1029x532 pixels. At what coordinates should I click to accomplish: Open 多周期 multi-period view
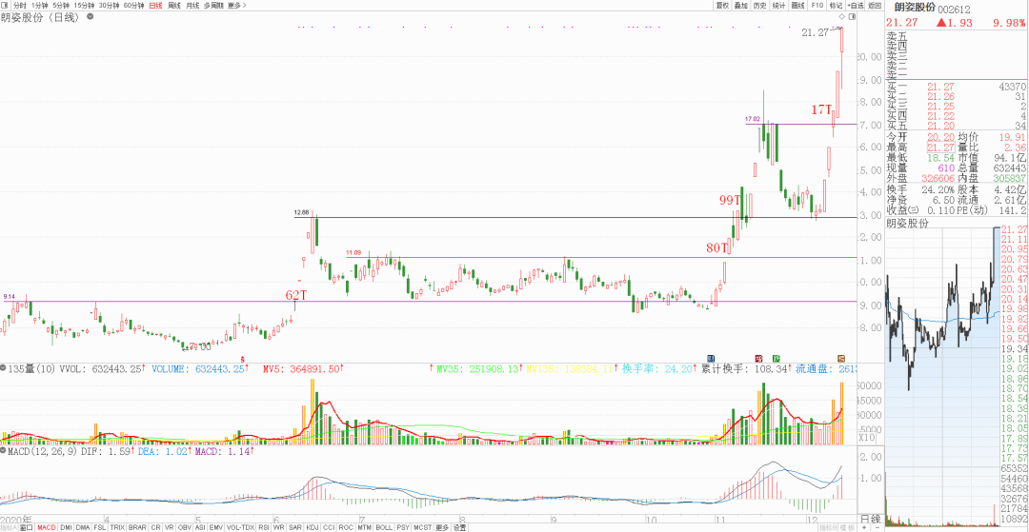point(213,6)
